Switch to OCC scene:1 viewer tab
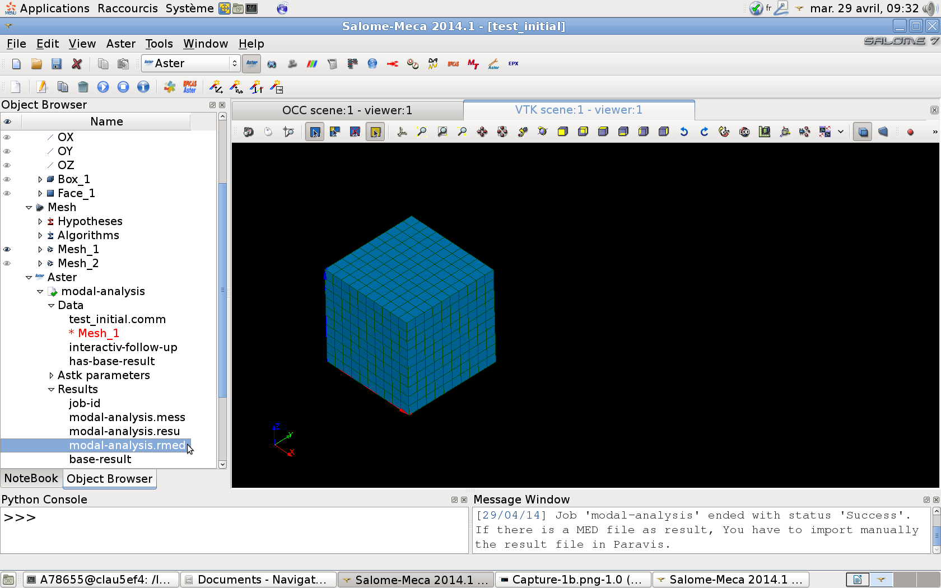Viewport: 941px width, 588px height. (347, 110)
